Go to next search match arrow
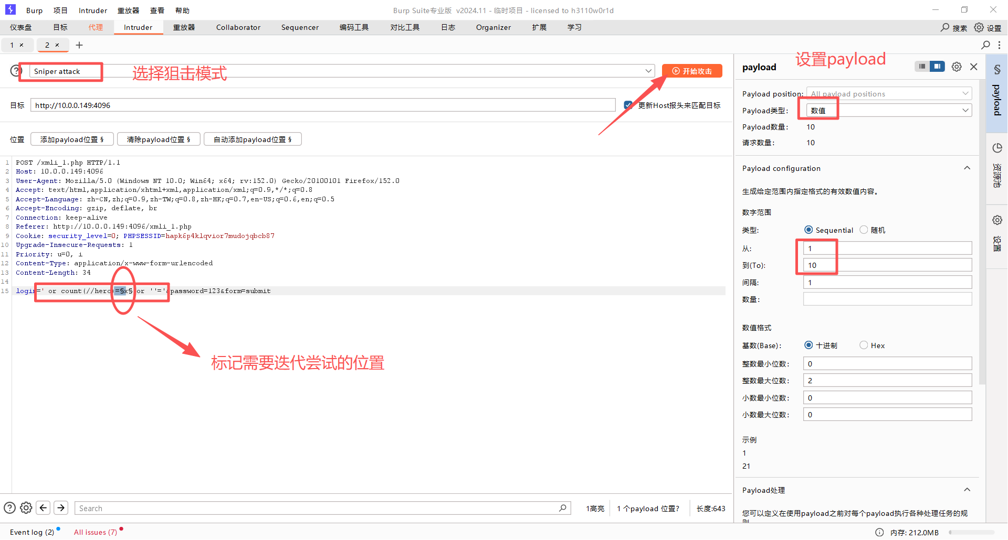Image resolution: width=1008 pixels, height=540 pixels. (x=61, y=507)
